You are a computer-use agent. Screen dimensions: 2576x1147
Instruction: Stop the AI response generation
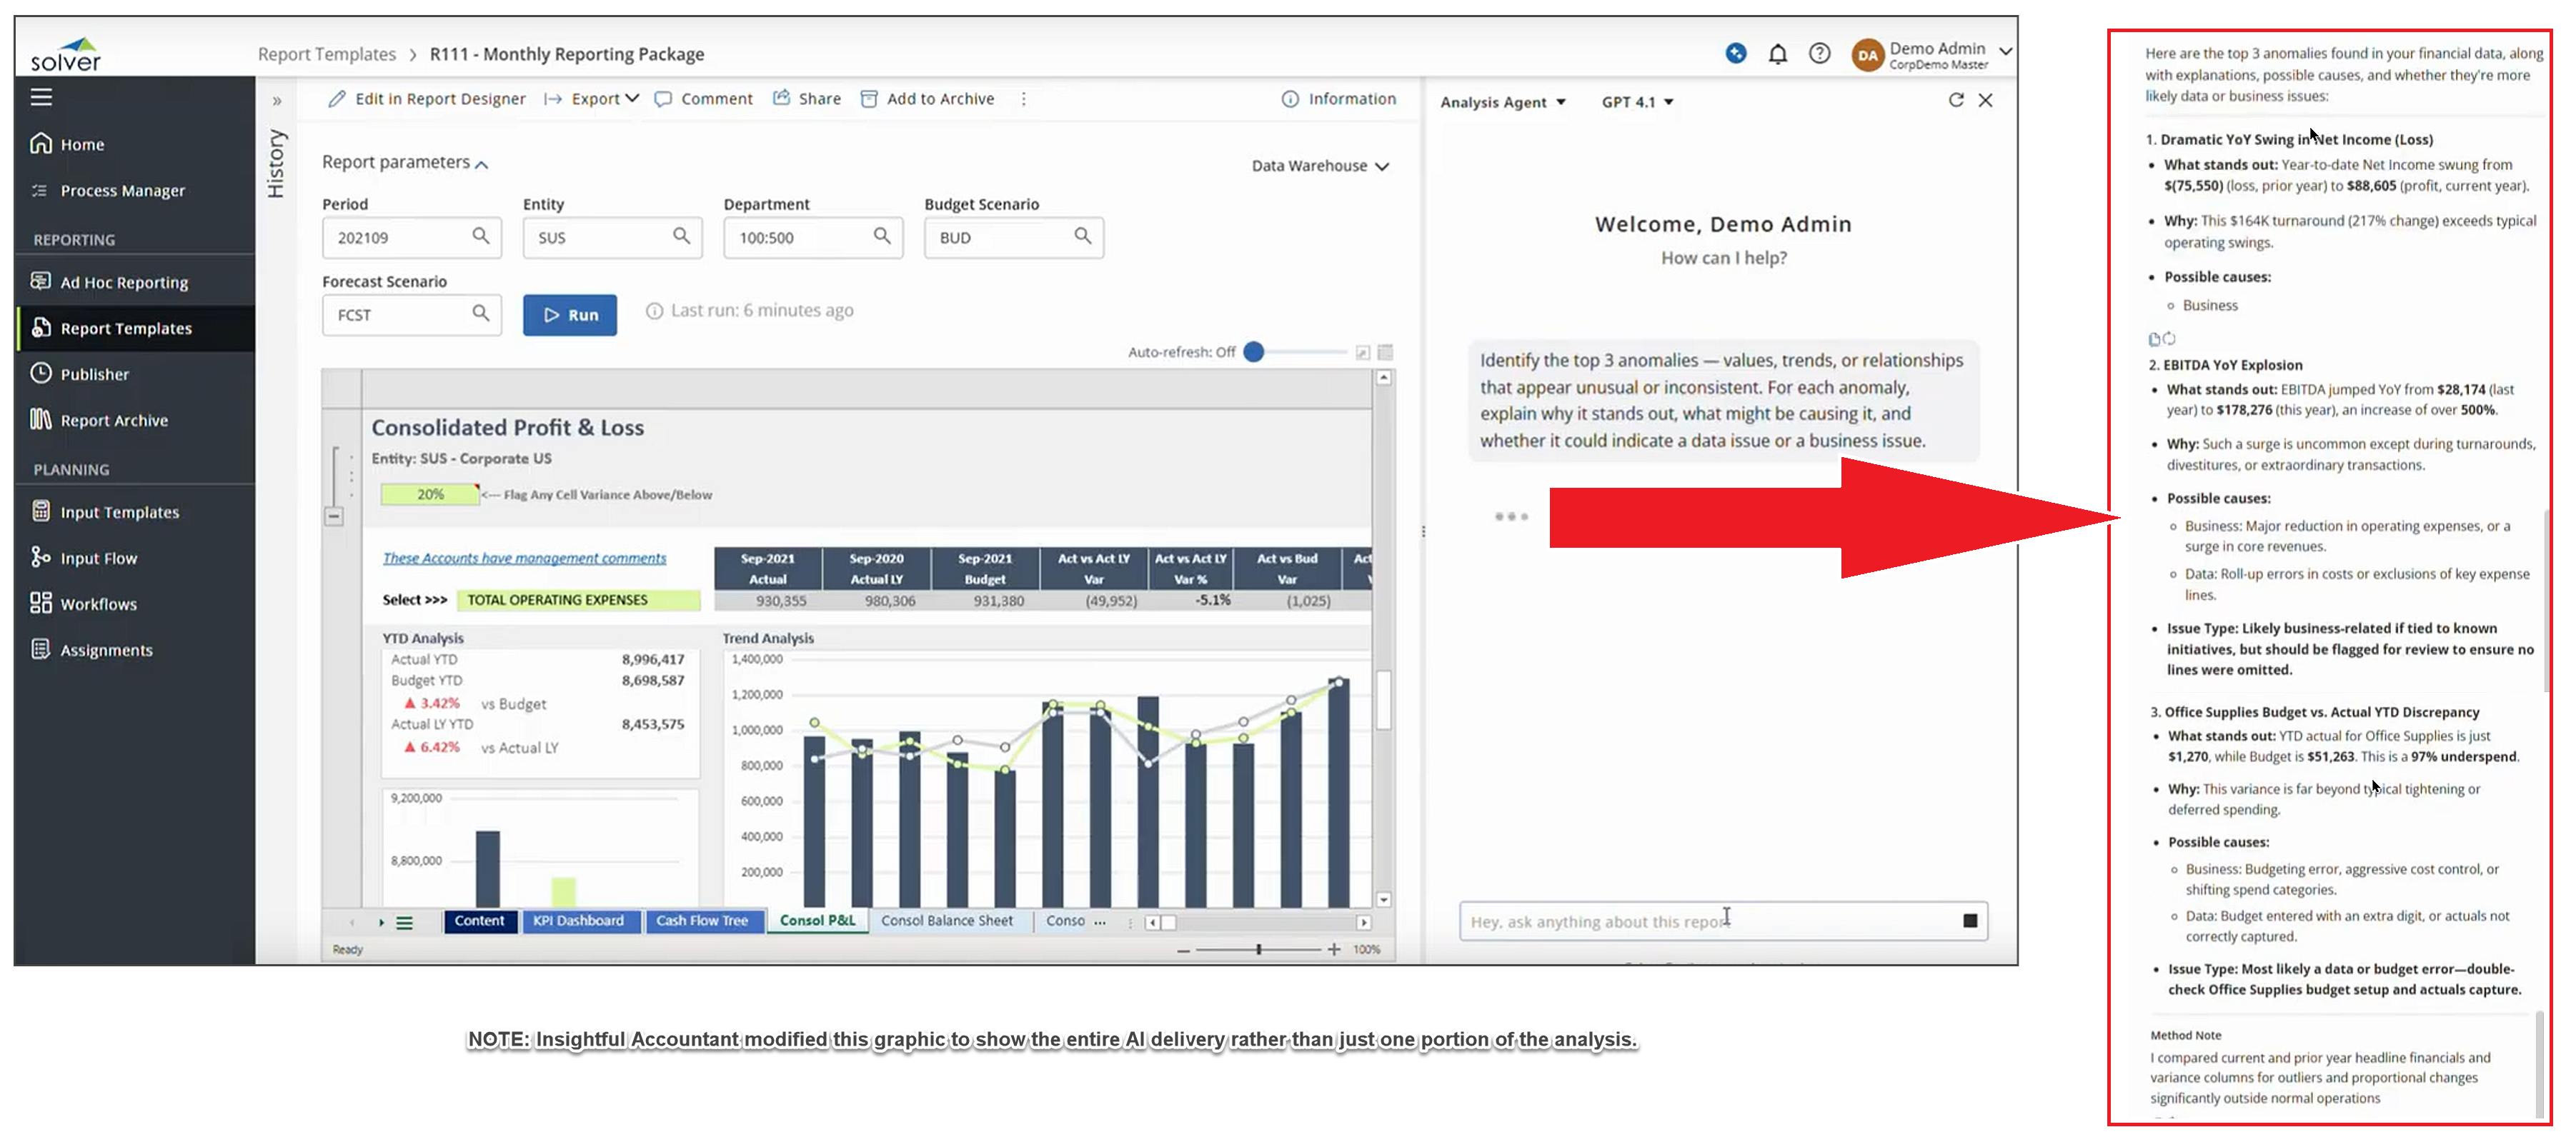pos(1969,920)
